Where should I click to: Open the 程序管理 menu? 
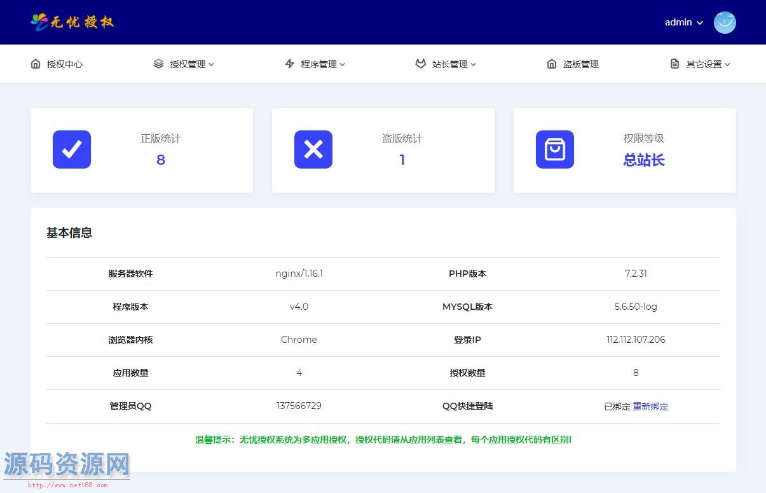tap(318, 64)
